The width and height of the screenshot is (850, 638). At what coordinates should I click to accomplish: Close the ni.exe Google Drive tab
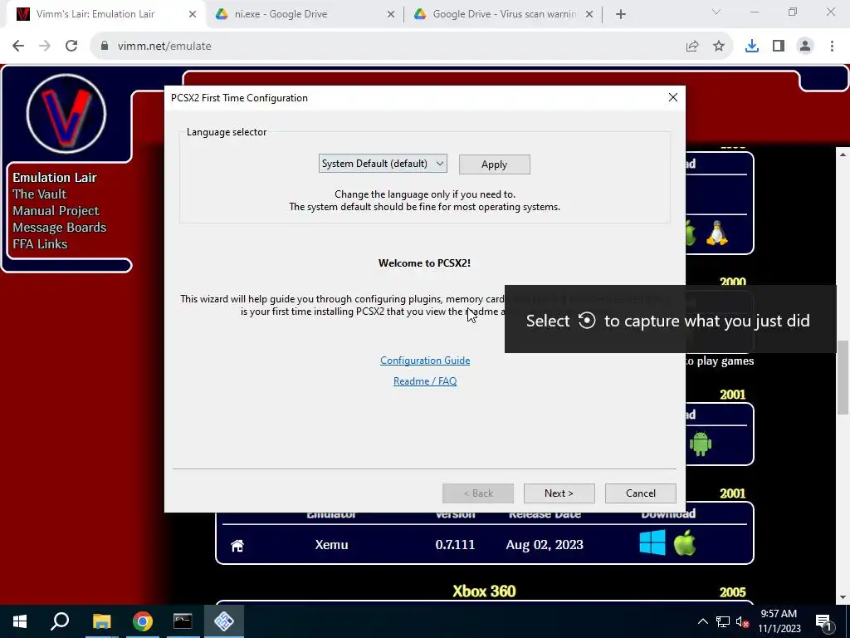point(391,14)
